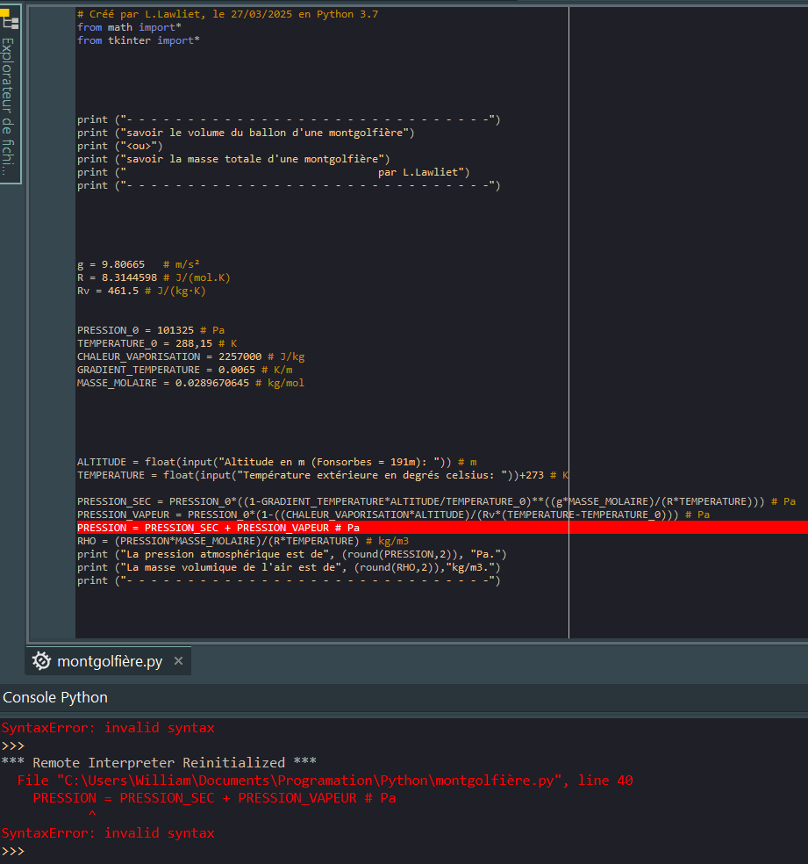Viewport: 808px width, 864px height.
Task: Click the gear icon on montgolfière.py tab
Action: (x=41, y=660)
